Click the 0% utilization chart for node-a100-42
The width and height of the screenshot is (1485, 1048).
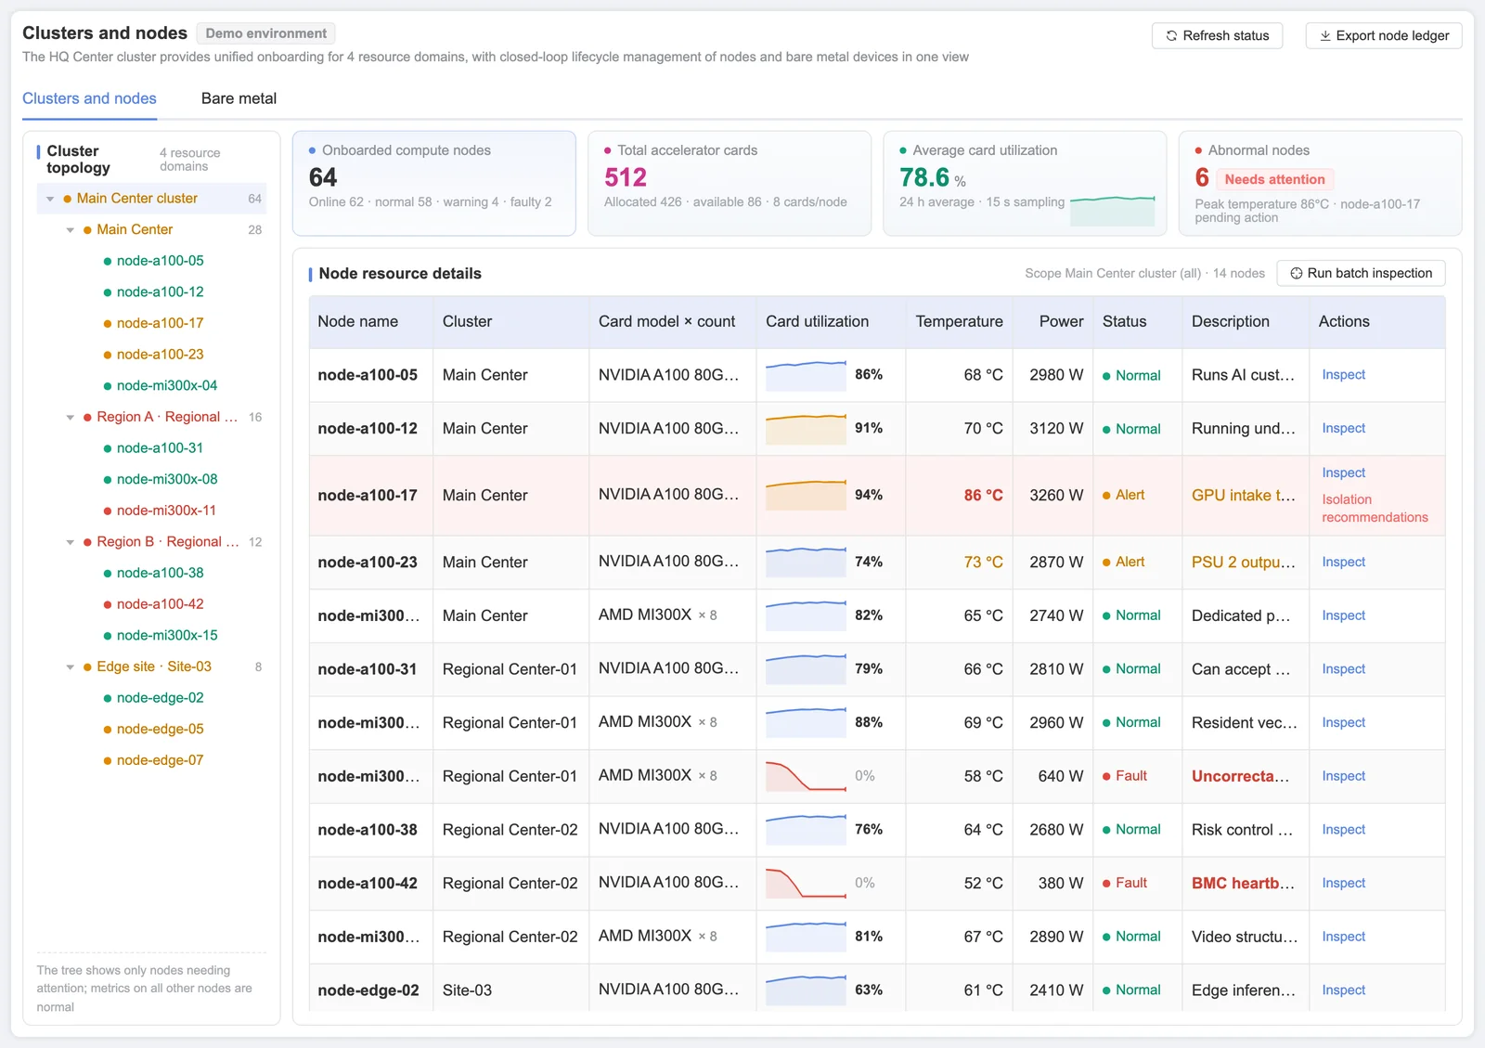pyautogui.click(x=806, y=884)
